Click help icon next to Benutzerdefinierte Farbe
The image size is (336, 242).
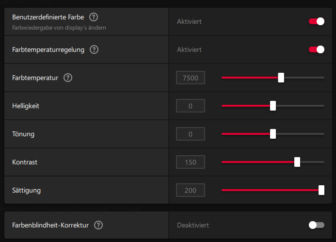[94, 17]
